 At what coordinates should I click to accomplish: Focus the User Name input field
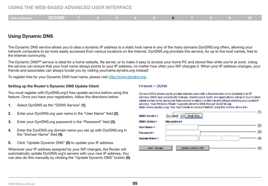pos(182,127)
